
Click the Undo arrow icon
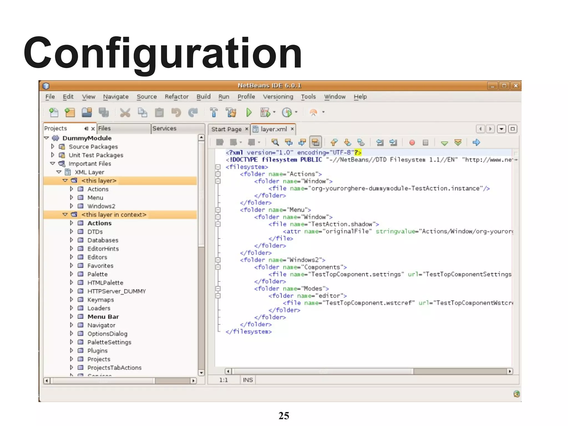(176, 112)
